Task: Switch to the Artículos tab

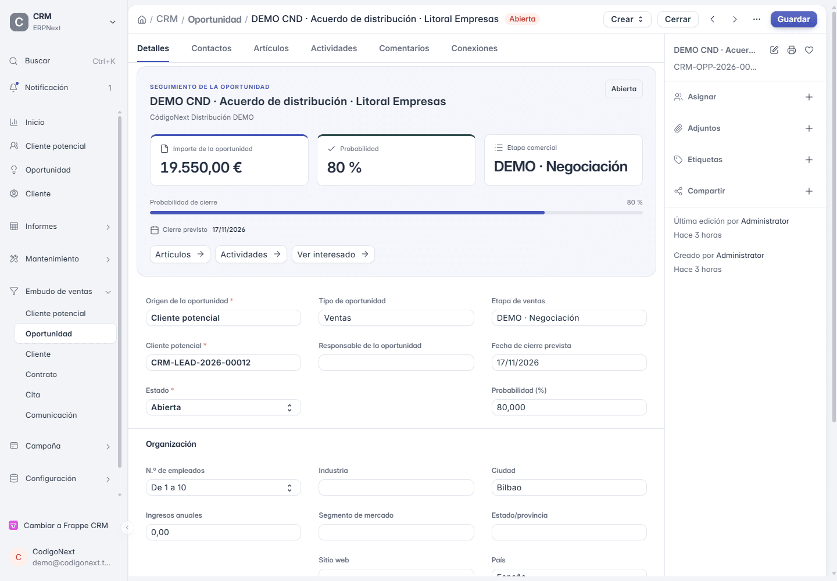Action: pos(271,48)
